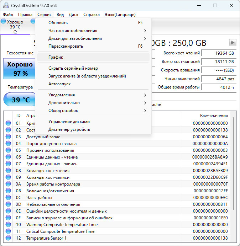Click the status orb for attribute 06
240x246 pixels.
coord(8,157)
